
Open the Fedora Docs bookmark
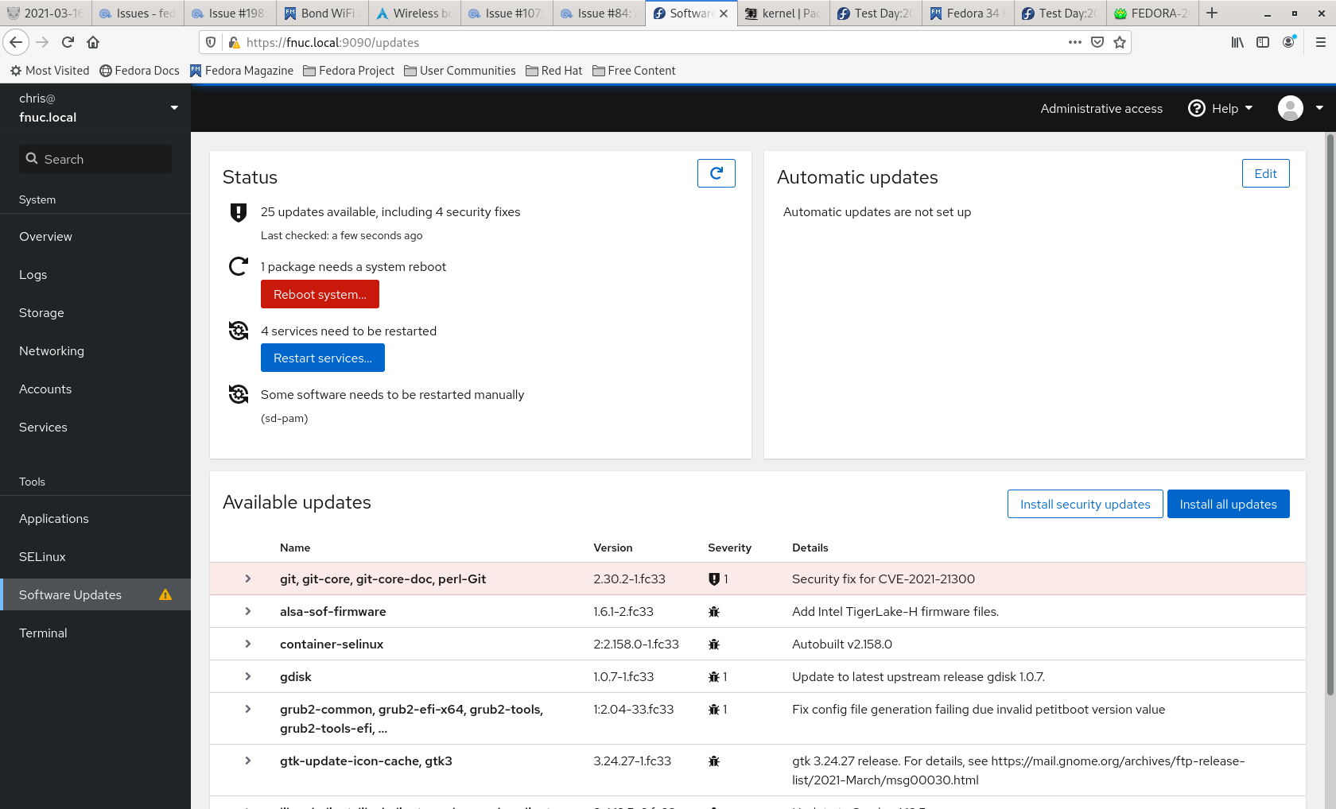pyautogui.click(x=139, y=71)
